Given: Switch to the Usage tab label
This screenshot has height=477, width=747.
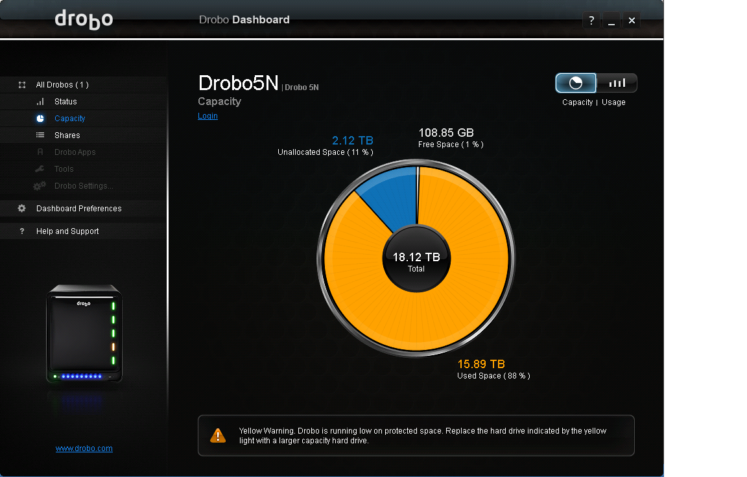Looking at the screenshot, I should pyautogui.click(x=613, y=102).
